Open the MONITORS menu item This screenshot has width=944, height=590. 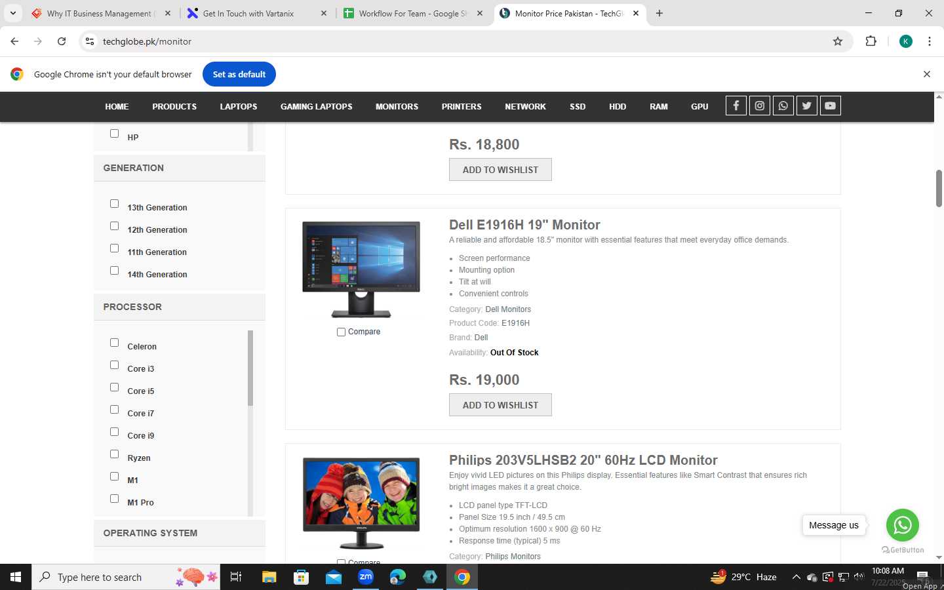[x=397, y=106]
